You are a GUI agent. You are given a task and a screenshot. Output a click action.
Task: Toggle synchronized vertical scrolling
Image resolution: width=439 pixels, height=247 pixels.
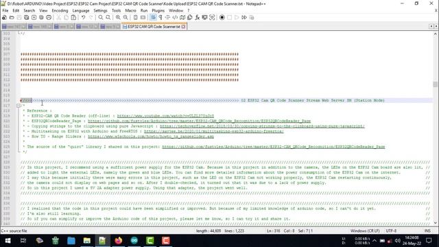pyautogui.click(x=136, y=17)
